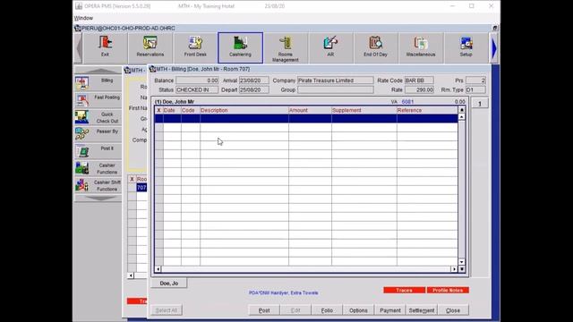The height and width of the screenshot is (322, 573).
Task: Click the Options button
Action: tap(358, 310)
